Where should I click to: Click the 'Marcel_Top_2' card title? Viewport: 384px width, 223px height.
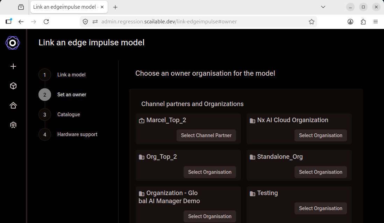pos(166,120)
